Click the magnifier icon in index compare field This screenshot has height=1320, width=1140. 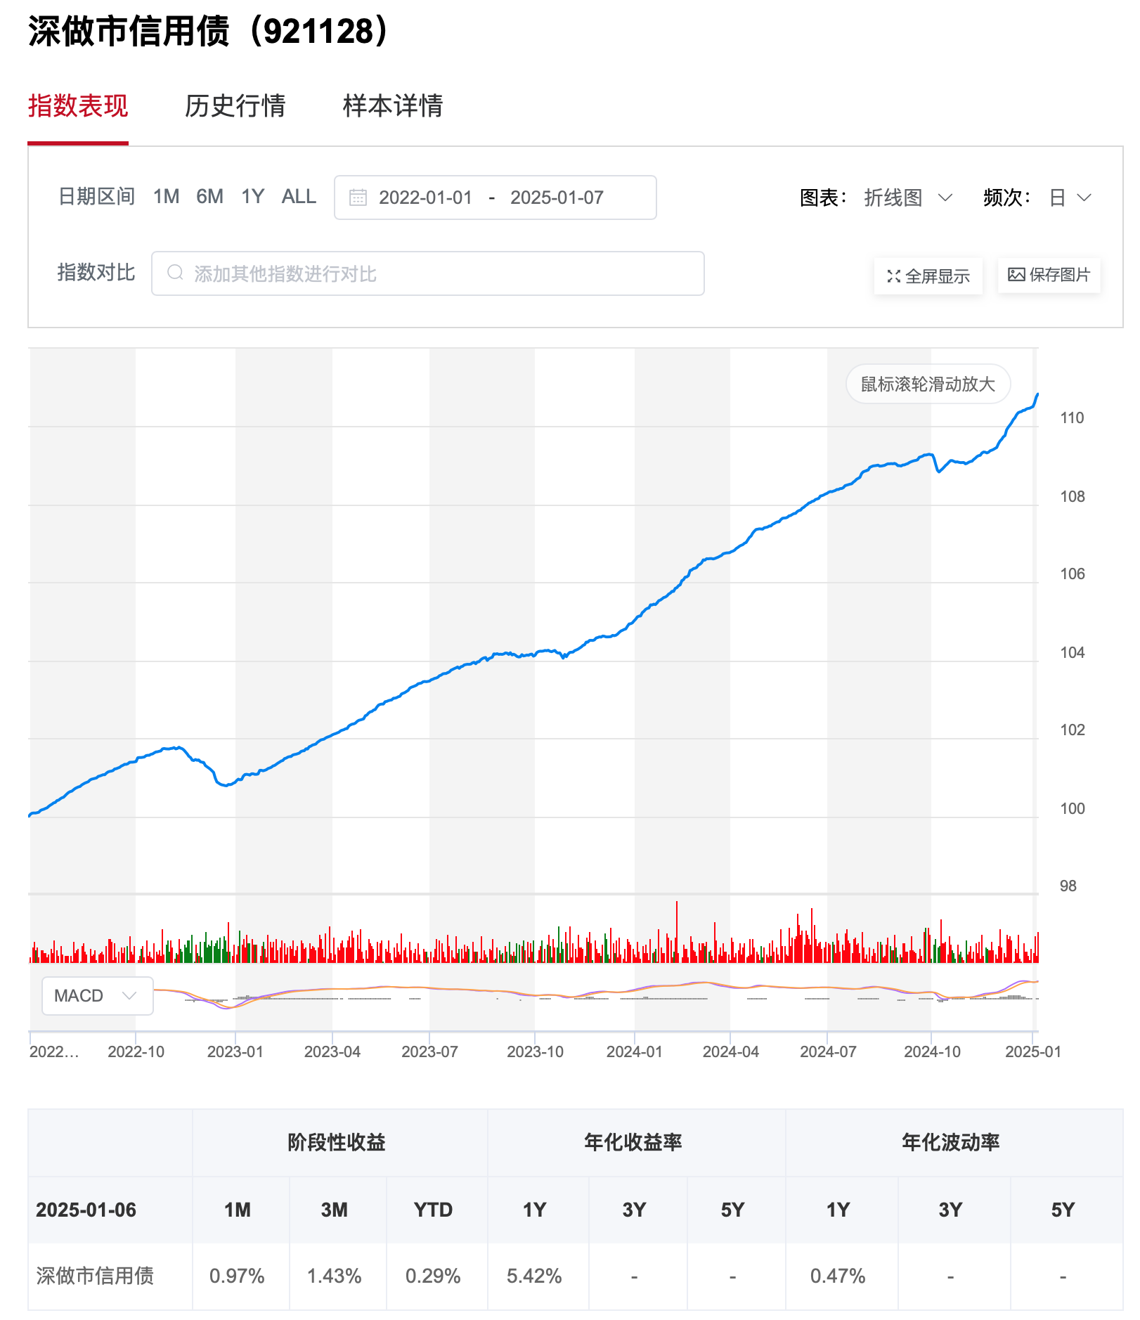[175, 273]
